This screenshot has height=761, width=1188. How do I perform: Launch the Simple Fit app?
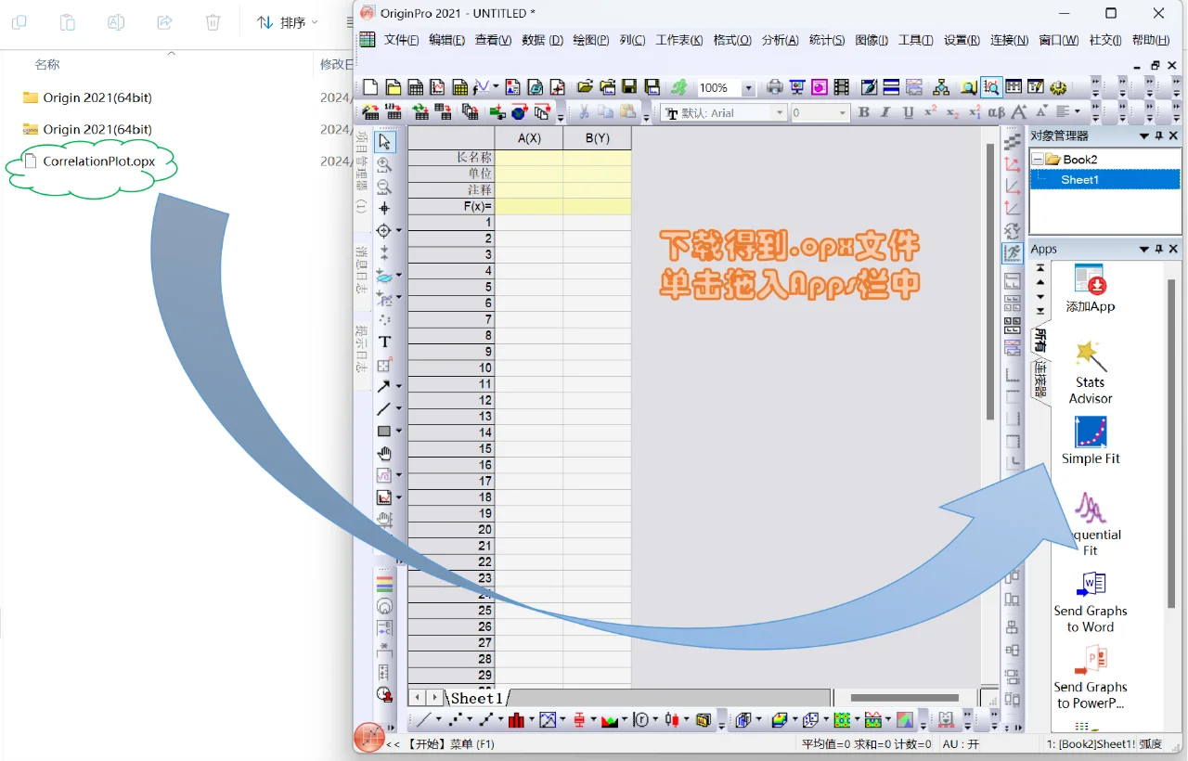coord(1091,440)
